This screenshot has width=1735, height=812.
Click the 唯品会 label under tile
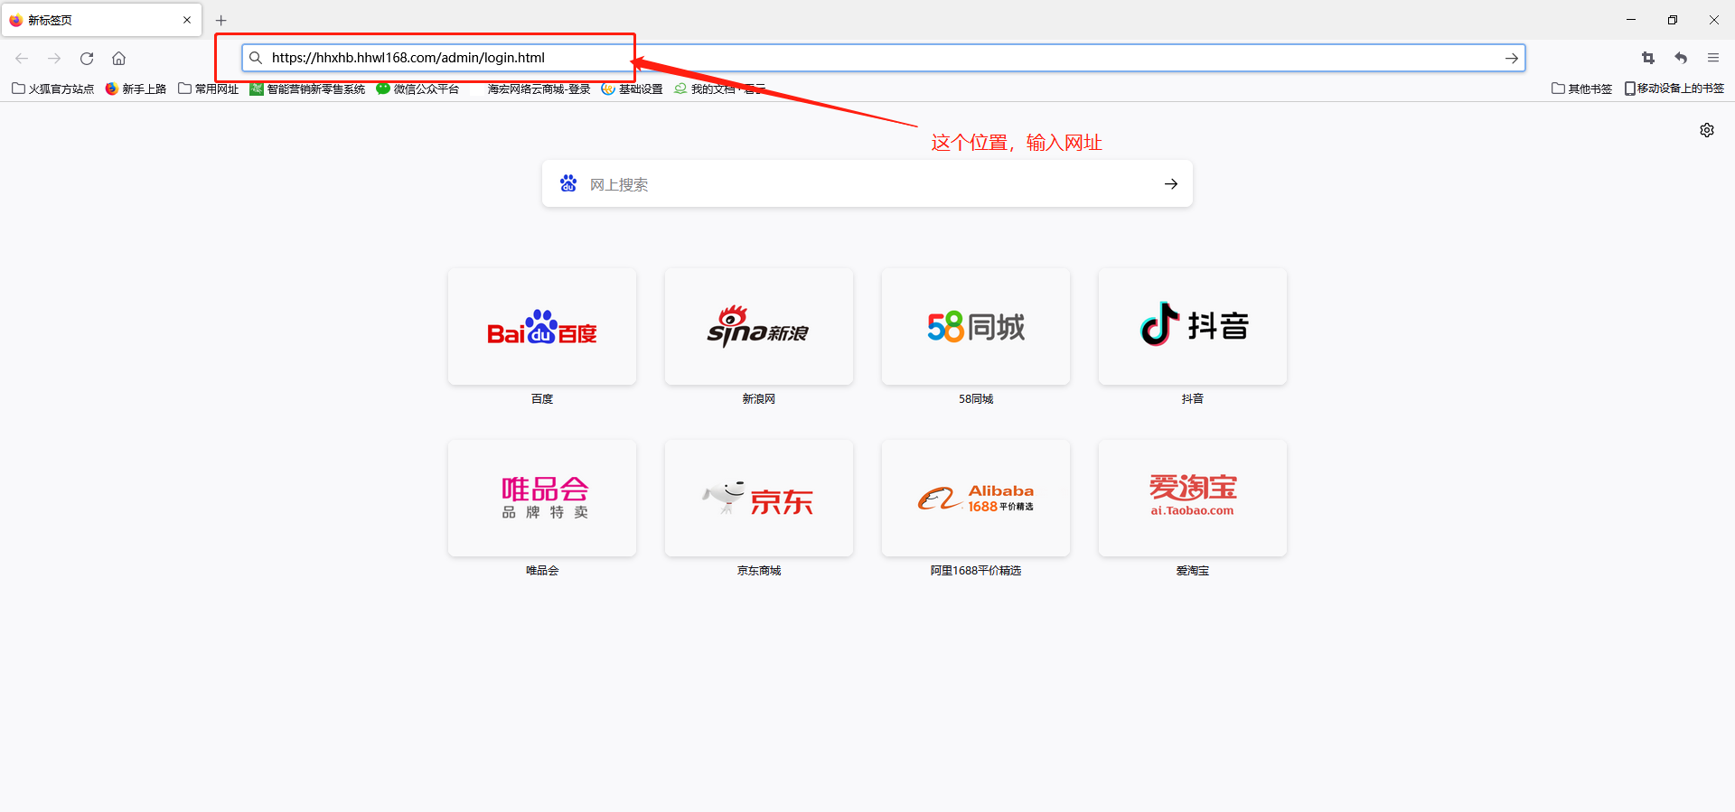click(x=542, y=570)
